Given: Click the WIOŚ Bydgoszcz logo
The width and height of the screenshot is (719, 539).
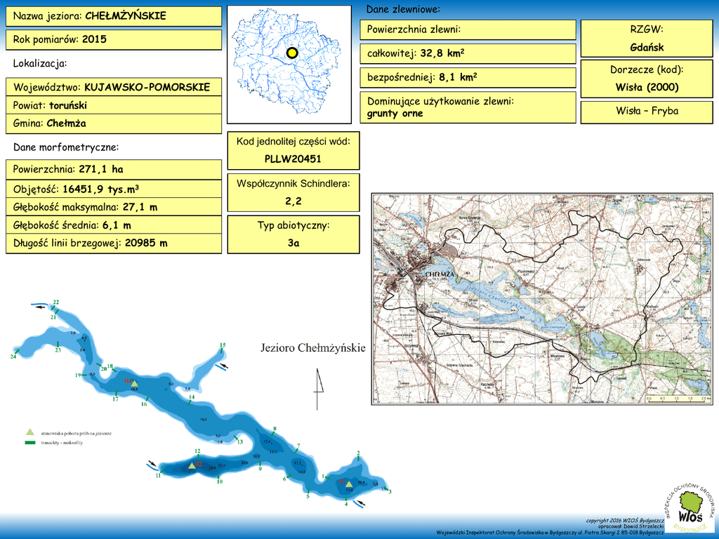Looking at the screenshot, I should coord(689,510).
